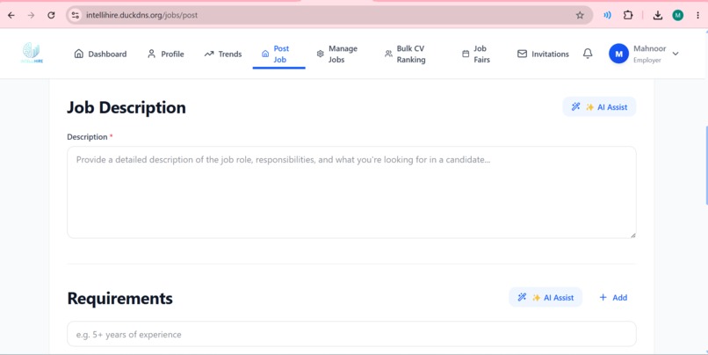Add a new requirement
The image size is (708, 355).
613,298
